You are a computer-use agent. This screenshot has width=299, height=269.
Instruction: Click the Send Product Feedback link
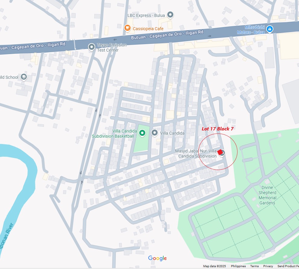tap(288, 266)
